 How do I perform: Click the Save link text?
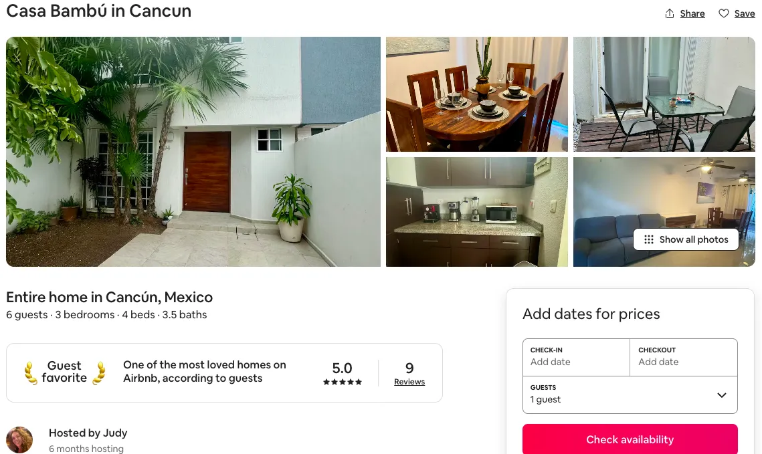(745, 13)
